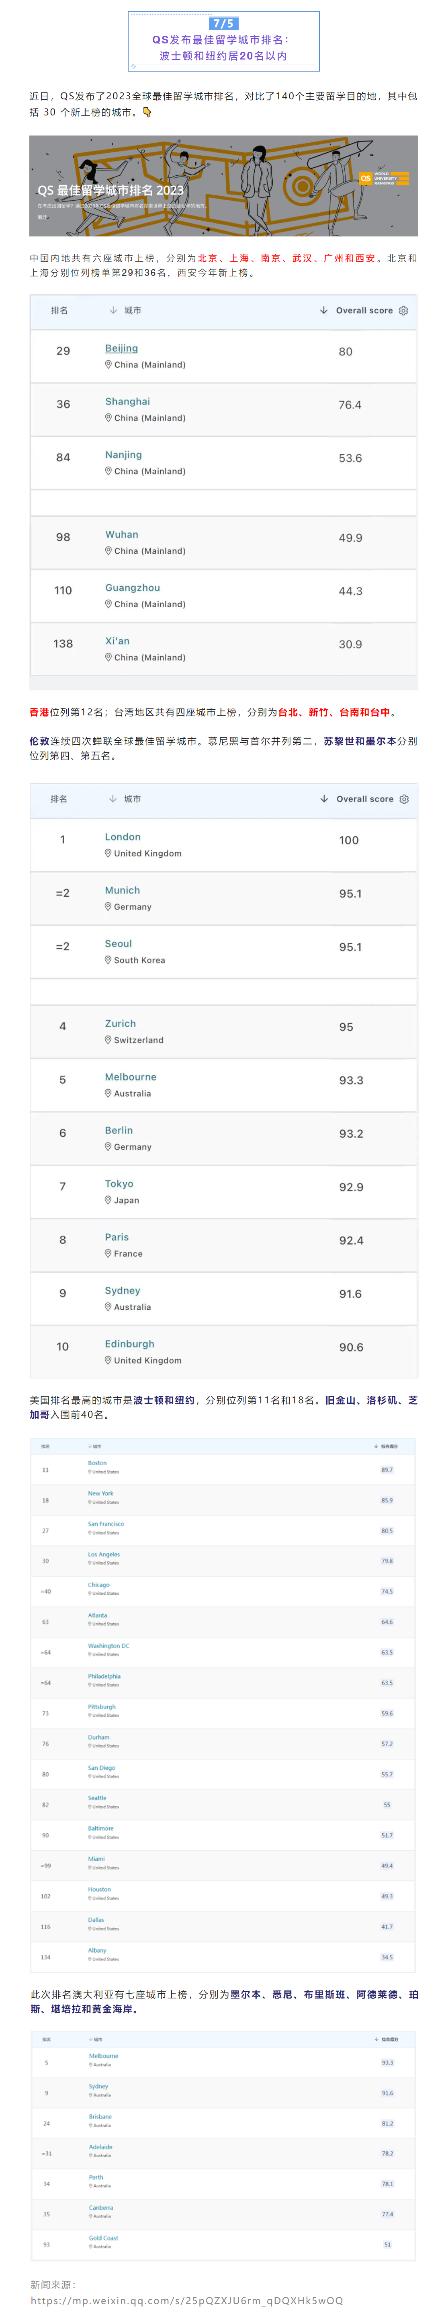446x2321 pixels.
Task: Click the settings gear in the London table header
Action: coord(404,798)
